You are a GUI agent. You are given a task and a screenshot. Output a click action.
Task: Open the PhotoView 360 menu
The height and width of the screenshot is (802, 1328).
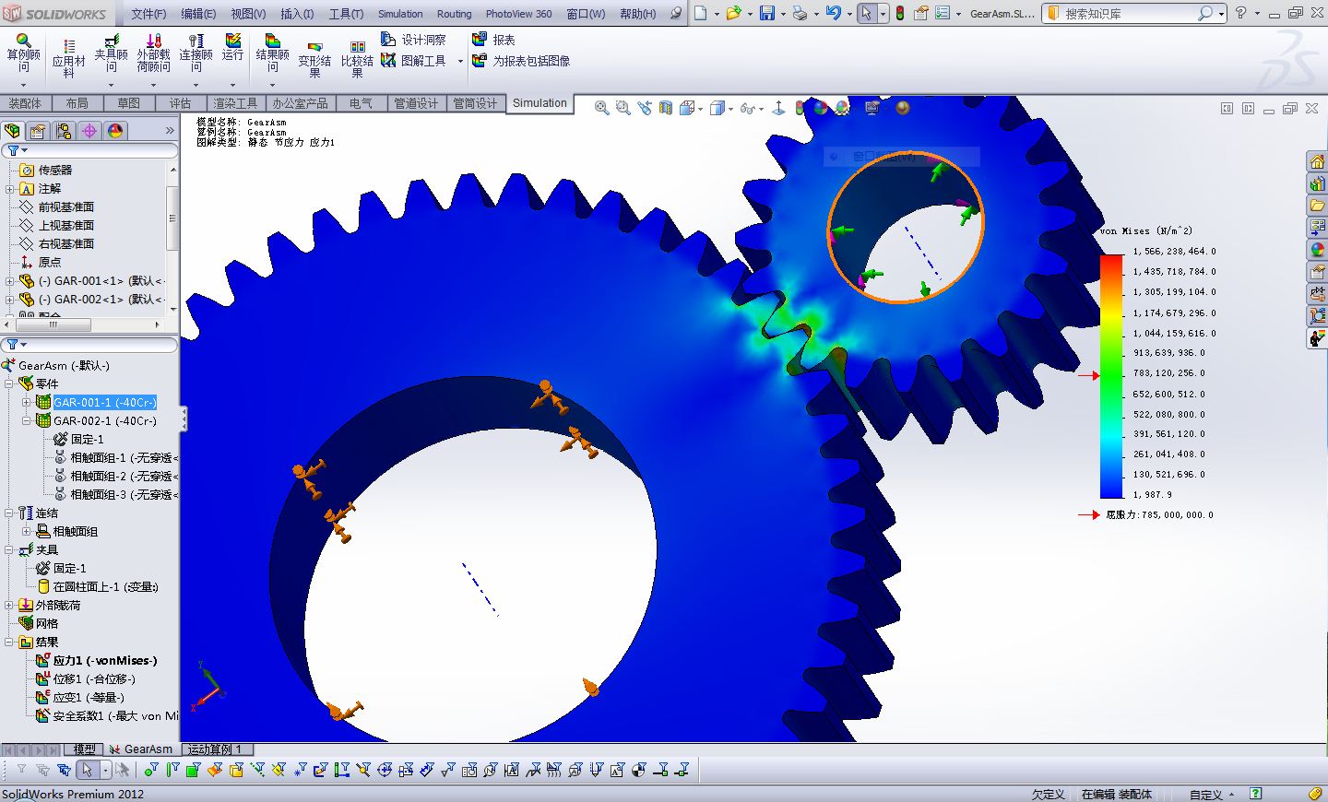518,14
